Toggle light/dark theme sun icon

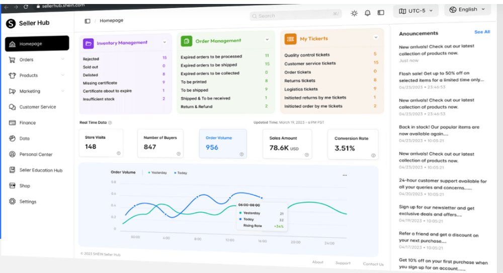pyautogui.click(x=354, y=13)
